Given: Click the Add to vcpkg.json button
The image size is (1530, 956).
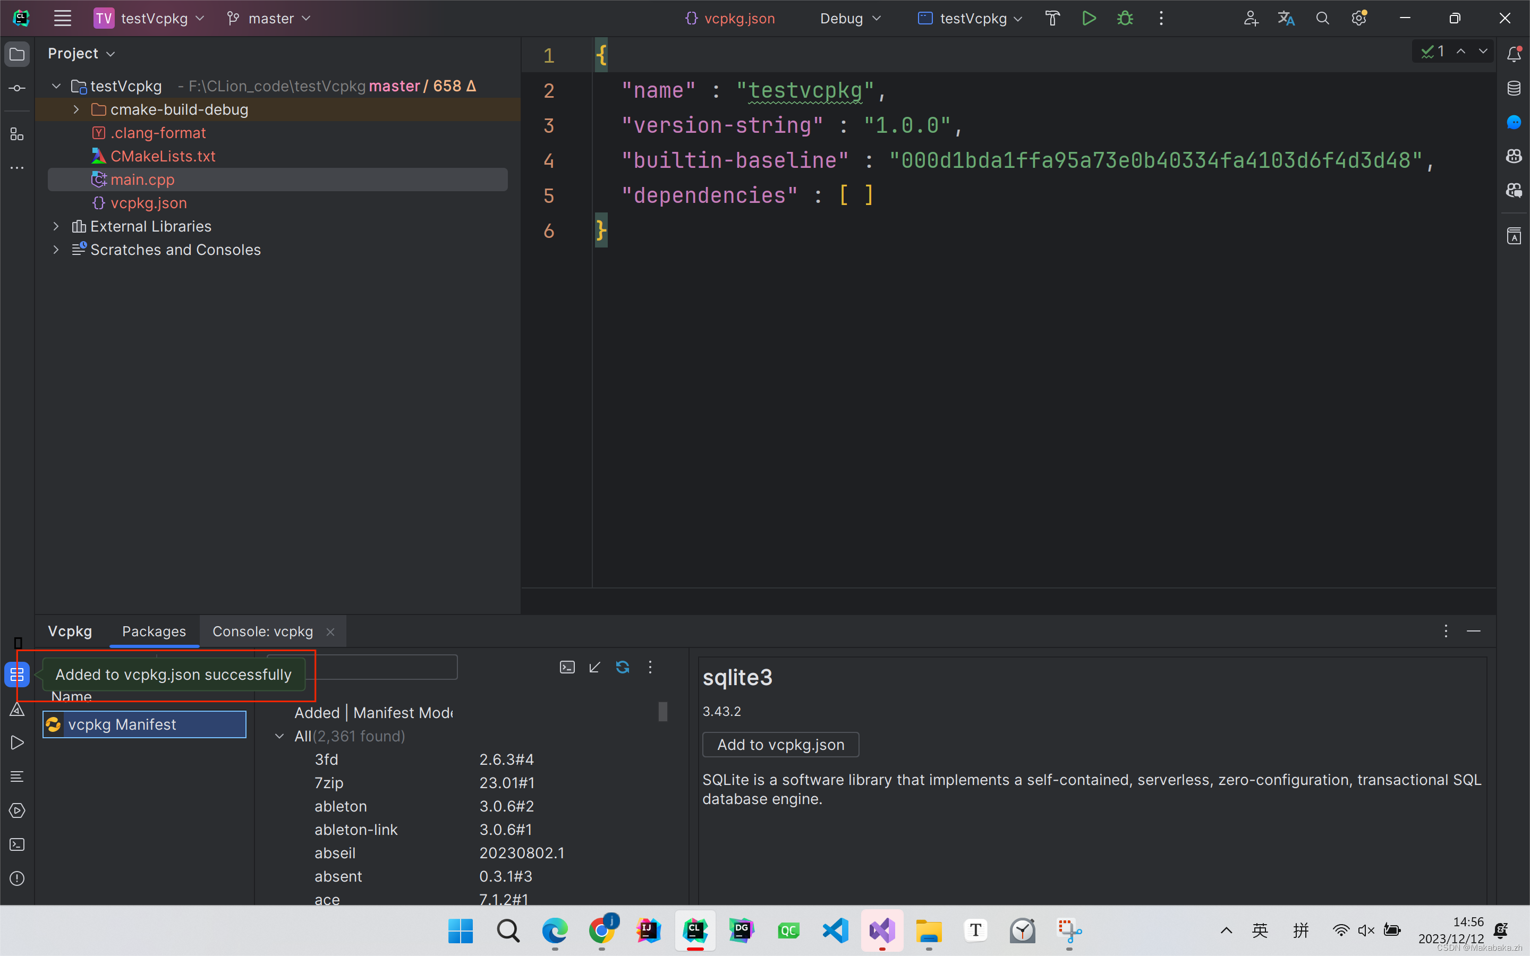Looking at the screenshot, I should click(x=780, y=744).
